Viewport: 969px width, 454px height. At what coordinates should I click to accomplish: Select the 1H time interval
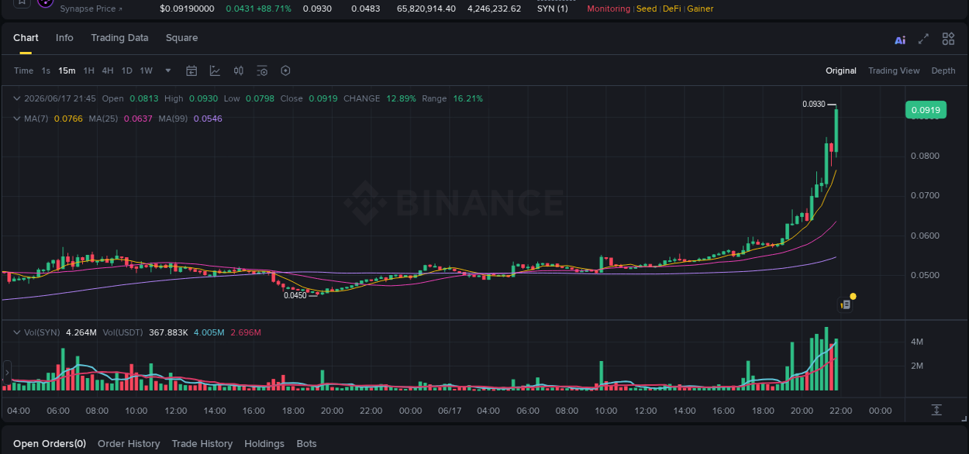coord(89,71)
